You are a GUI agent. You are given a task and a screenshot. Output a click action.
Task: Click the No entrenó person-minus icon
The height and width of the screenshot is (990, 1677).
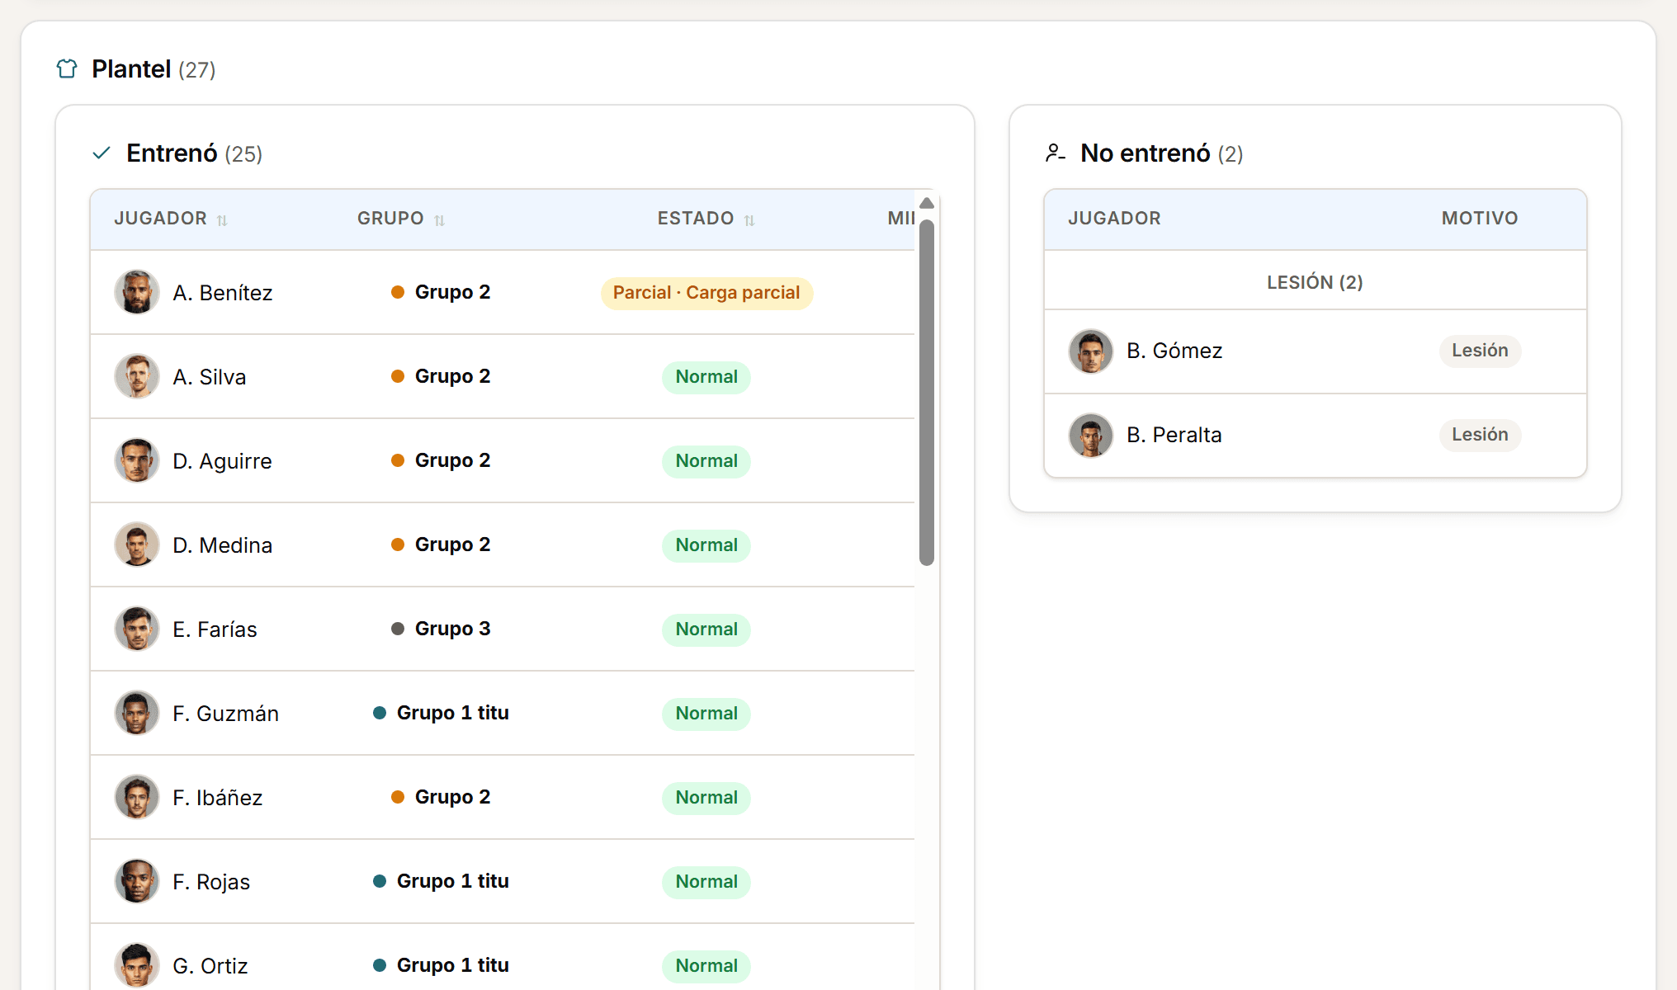click(1056, 153)
